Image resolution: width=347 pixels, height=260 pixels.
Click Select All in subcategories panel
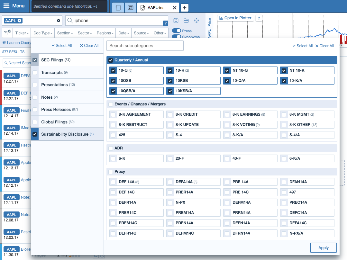303,46
